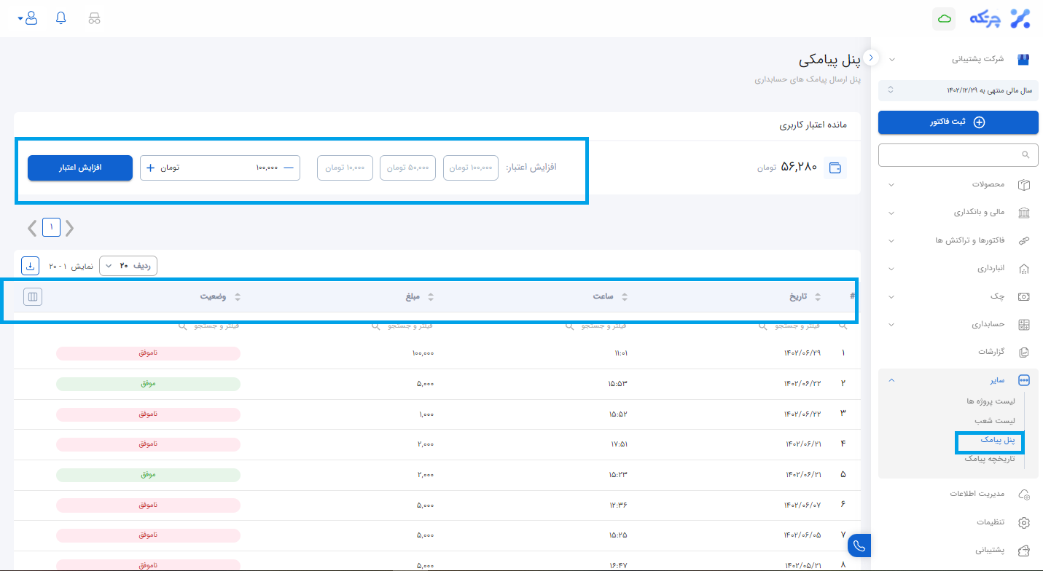Open the fiscal year سال مالی selector
This screenshot has height=571, width=1043.
click(x=958, y=90)
